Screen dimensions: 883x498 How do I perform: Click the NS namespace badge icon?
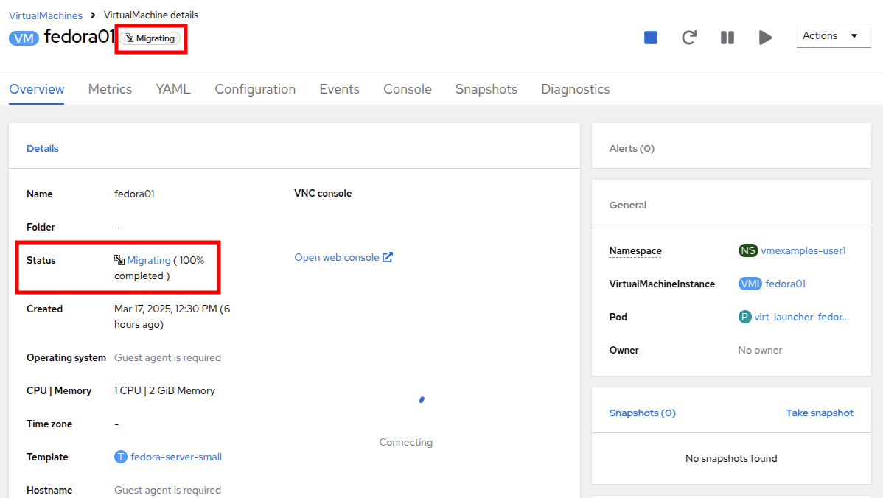coord(747,250)
